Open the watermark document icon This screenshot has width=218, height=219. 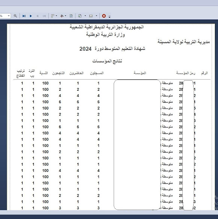pyautogui.click(x=71, y=16)
